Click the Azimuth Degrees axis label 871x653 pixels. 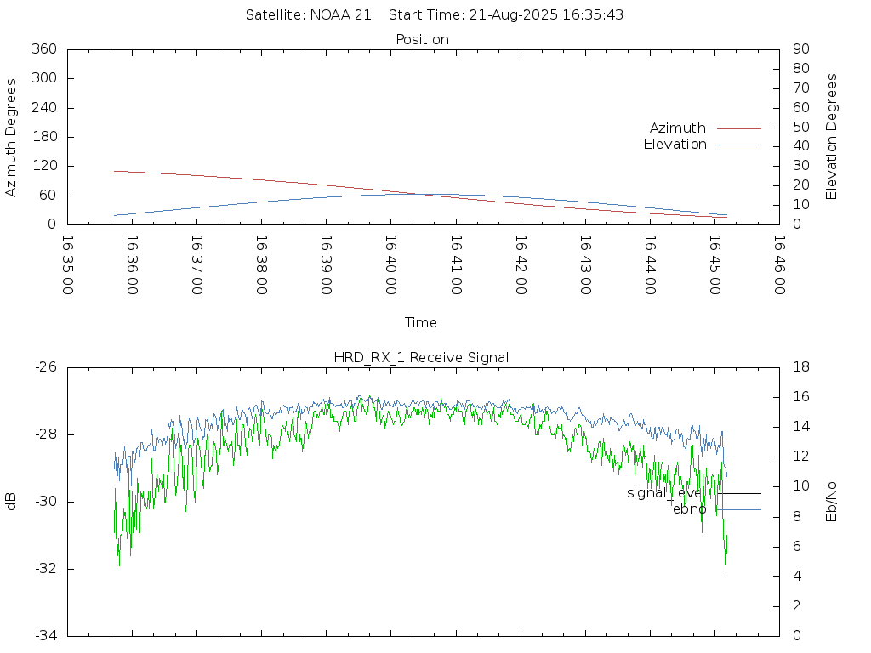[x=10, y=137]
